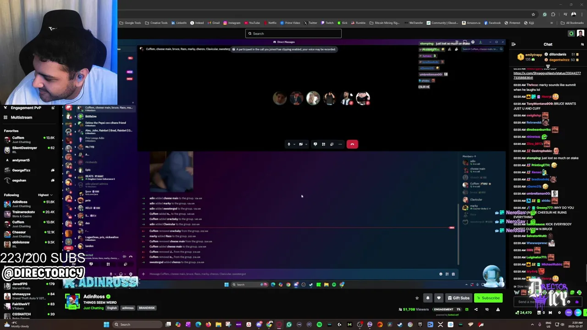Click the Windows taskbar Search box
The width and height of the screenshot is (587, 330).
(x=137, y=324)
